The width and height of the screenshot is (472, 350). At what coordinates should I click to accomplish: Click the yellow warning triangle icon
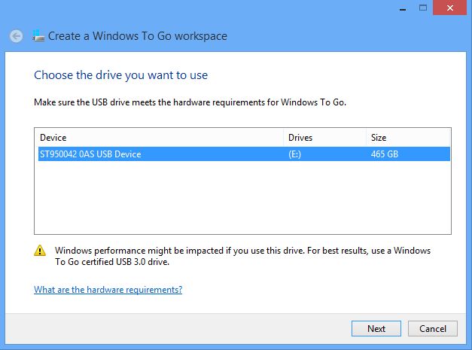click(40, 251)
